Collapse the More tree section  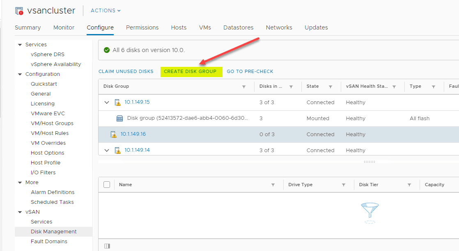[x=20, y=183]
